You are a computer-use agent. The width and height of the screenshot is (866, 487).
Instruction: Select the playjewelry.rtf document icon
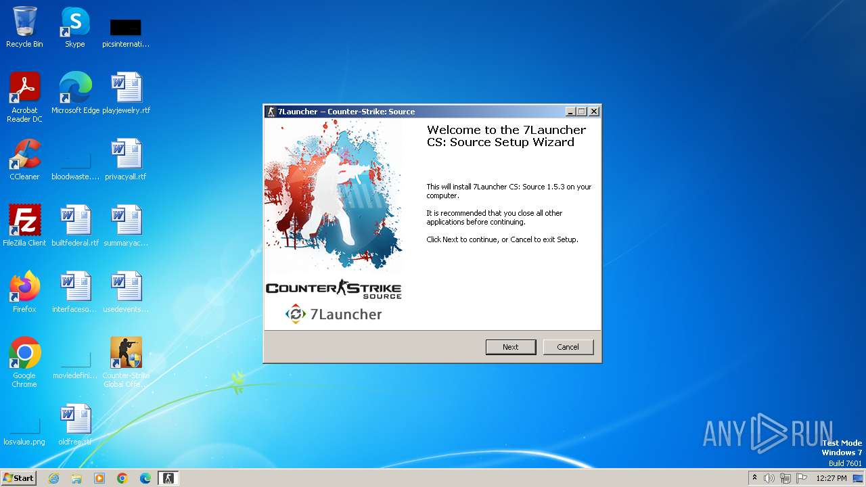tap(127, 93)
